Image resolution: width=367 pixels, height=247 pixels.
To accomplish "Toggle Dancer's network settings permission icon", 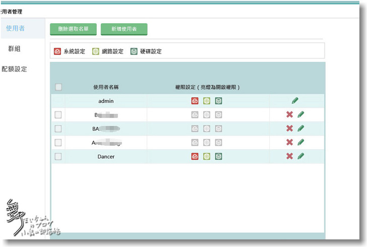I will (207, 156).
